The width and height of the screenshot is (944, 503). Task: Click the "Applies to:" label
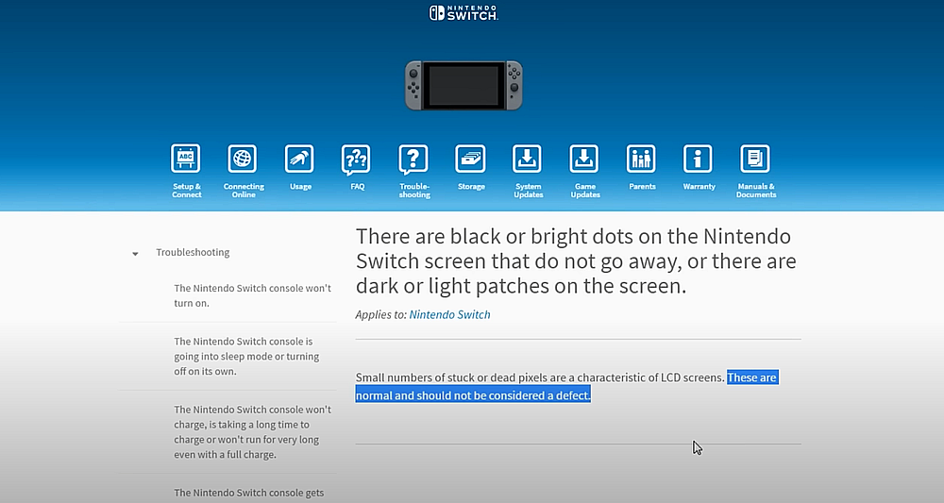[380, 314]
